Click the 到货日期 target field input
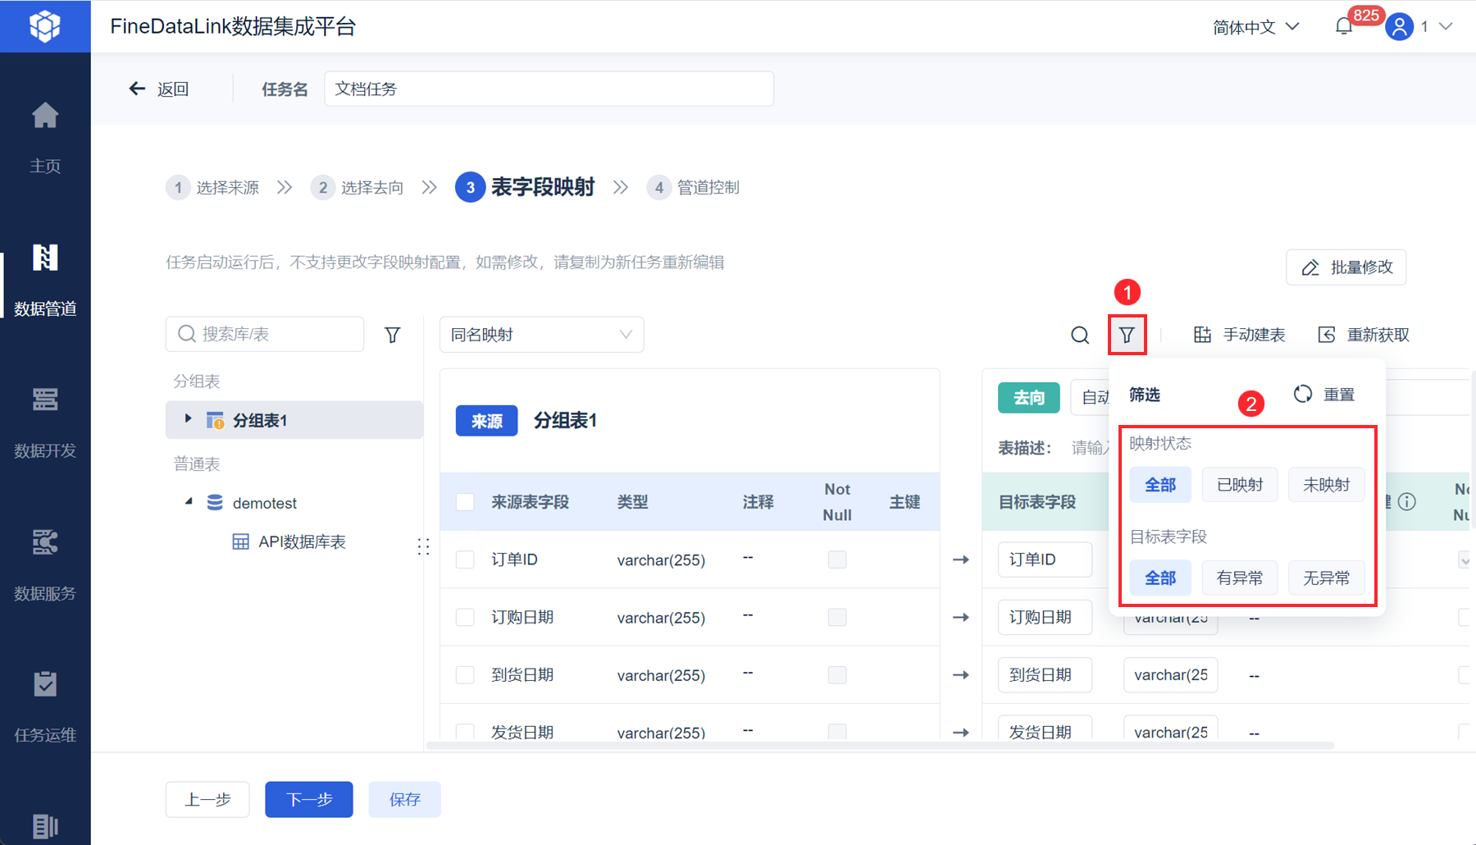 [1045, 674]
